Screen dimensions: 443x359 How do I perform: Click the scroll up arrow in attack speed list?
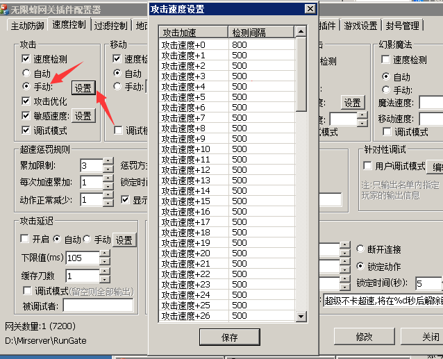[301, 33]
